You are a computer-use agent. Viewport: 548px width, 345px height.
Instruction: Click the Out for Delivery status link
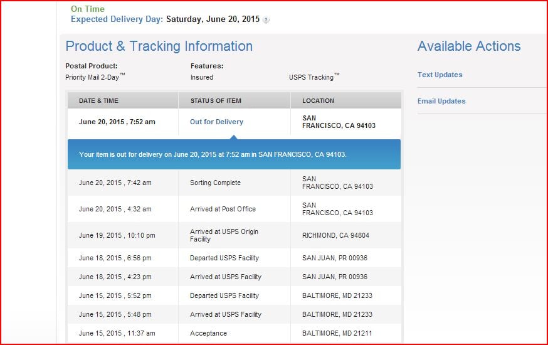[x=216, y=122]
